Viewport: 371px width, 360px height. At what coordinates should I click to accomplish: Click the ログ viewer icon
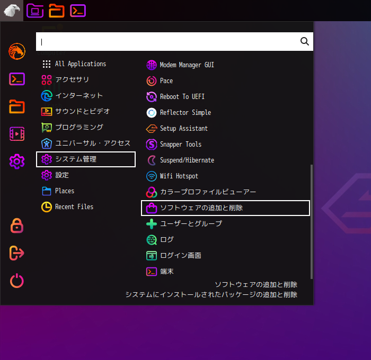pyautogui.click(x=152, y=240)
